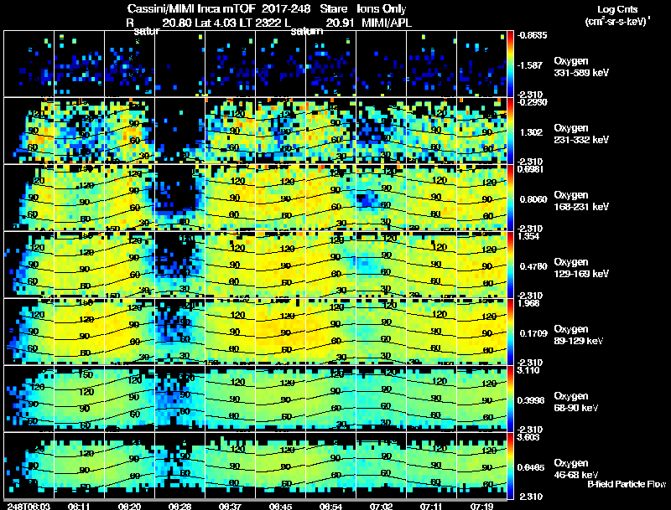Select the Oxygen 89-129 keV channel label

(x=578, y=335)
